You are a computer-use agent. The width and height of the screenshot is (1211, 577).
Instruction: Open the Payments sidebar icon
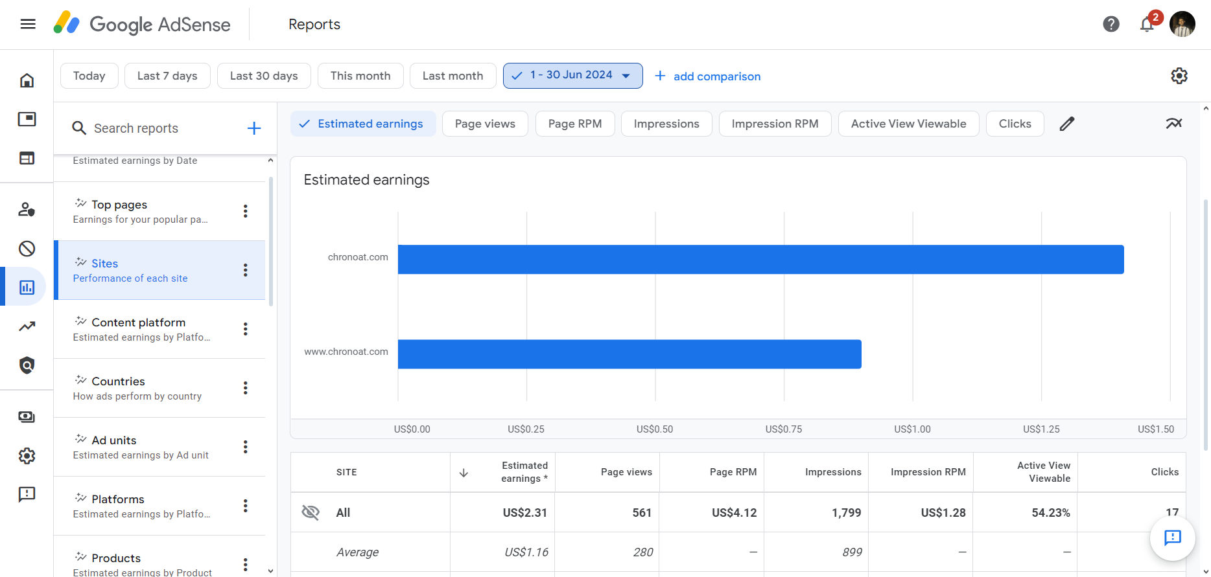[x=27, y=416]
